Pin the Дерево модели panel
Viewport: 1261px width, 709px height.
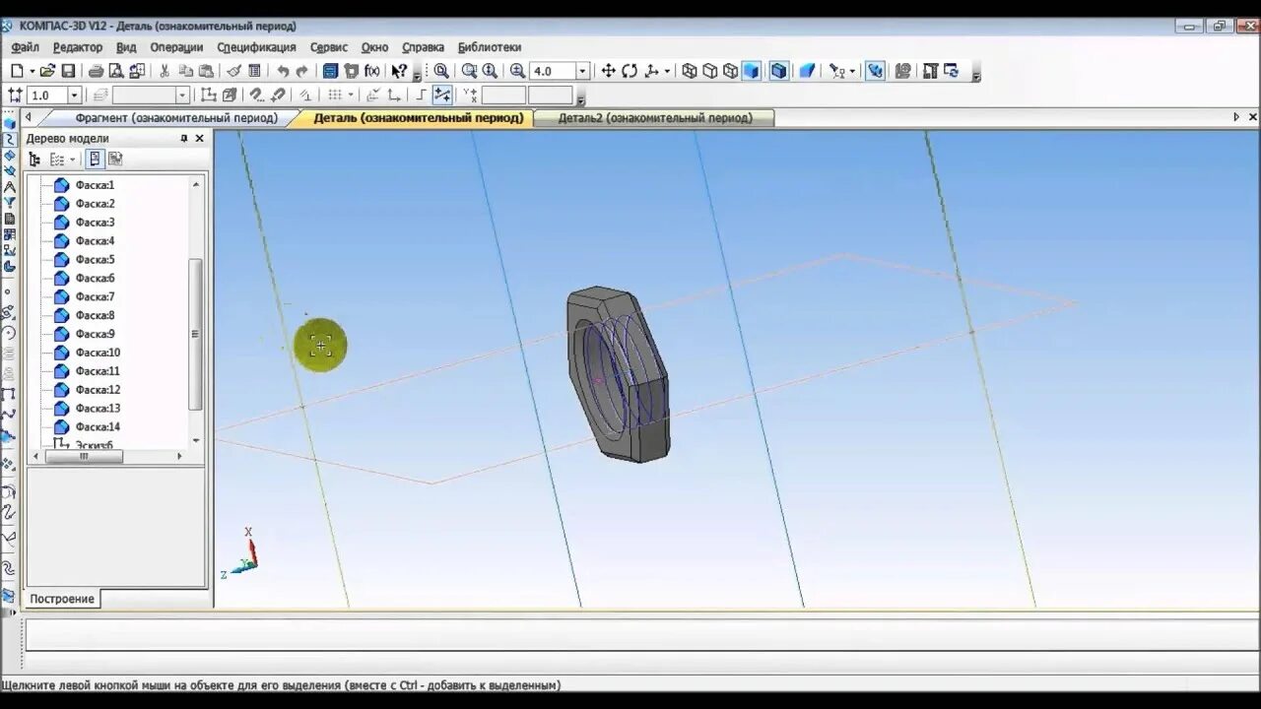(x=183, y=139)
